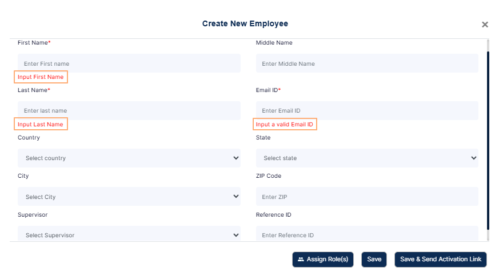Click the people icon on Assign Role(s)
The height and width of the screenshot is (279, 499).
click(301, 260)
